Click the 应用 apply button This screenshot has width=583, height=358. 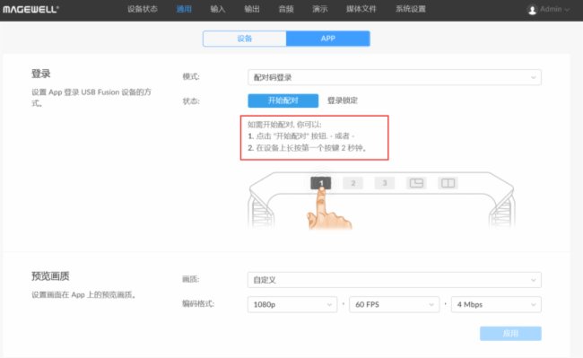tap(510, 334)
